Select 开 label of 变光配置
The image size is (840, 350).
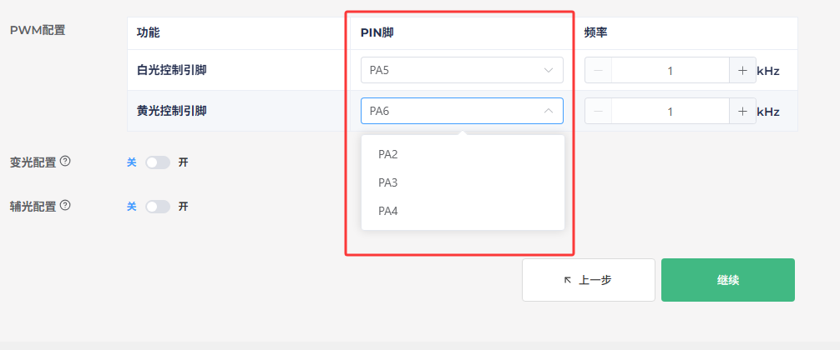tap(183, 162)
